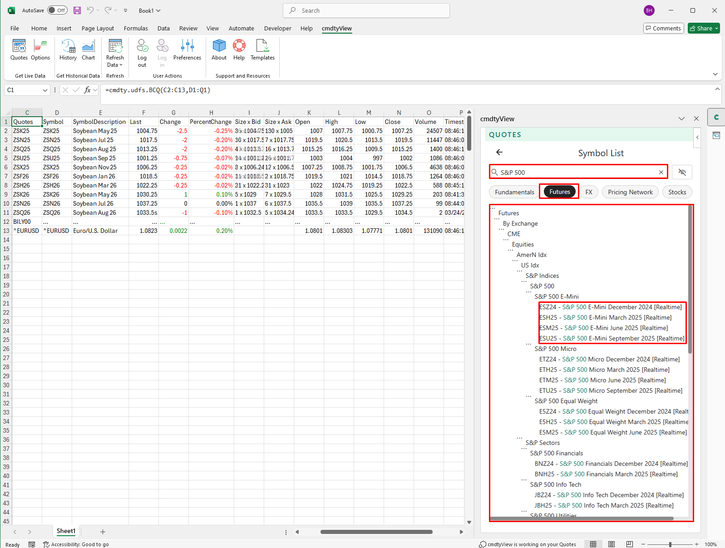Select the Stocks filter chip

pyautogui.click(x=677, y=192)
